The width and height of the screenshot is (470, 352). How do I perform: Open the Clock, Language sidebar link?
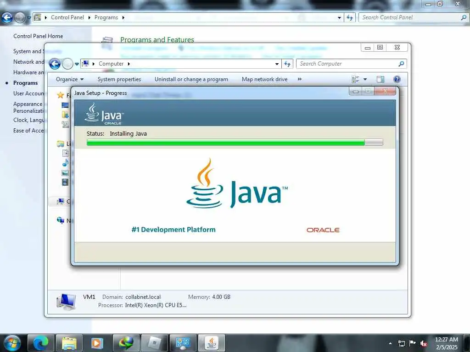[x=28, y=120]
